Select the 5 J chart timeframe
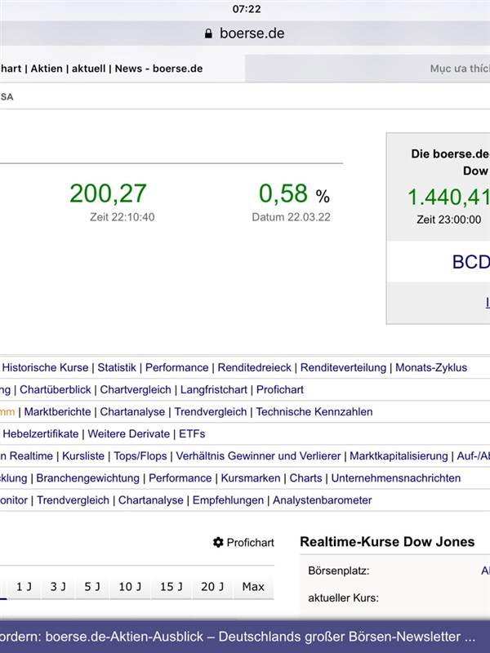The image size is (490, 653). [92, 587]
